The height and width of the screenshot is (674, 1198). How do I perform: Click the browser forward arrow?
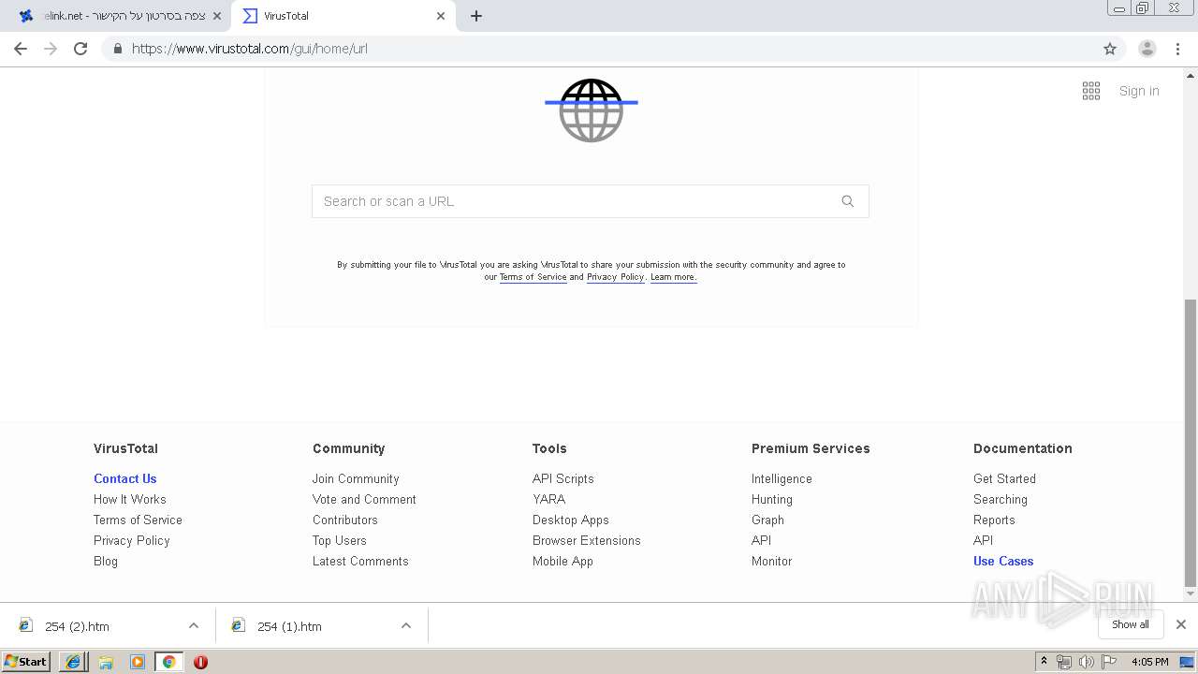coord(51,49)
